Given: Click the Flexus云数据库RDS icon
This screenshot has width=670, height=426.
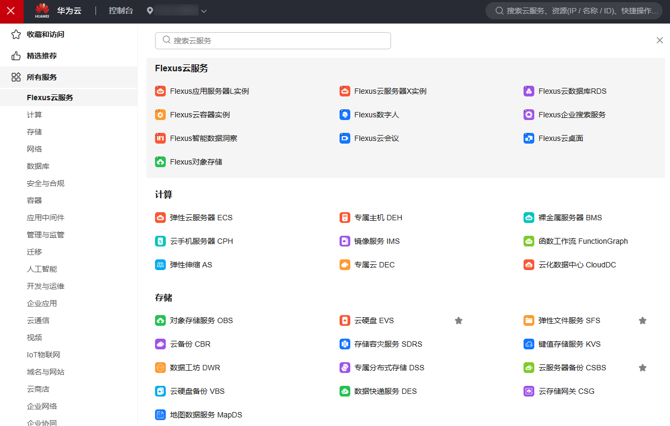Looking at the screenshot, I should (x=529, y=91).
